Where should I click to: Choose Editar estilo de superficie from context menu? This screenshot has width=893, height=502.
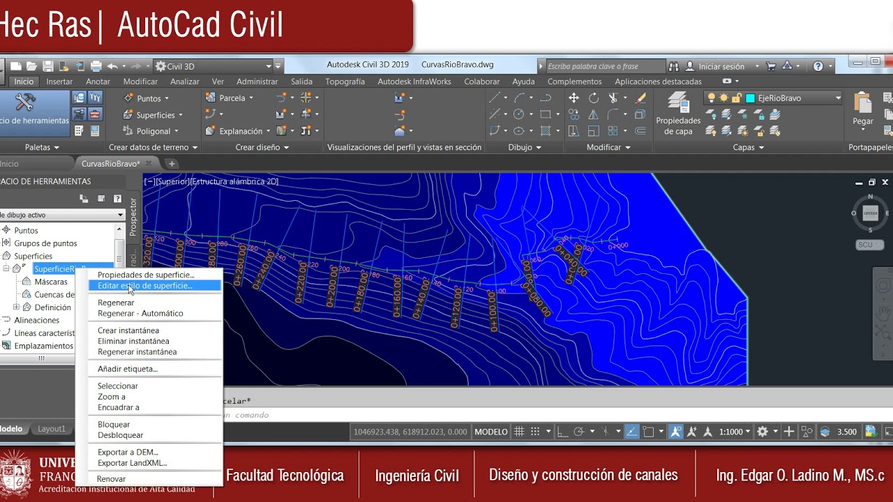pos(155,286)
